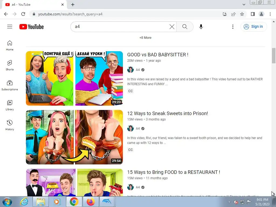Open 15 Ways to Bring FOOD title

(174, 172)
